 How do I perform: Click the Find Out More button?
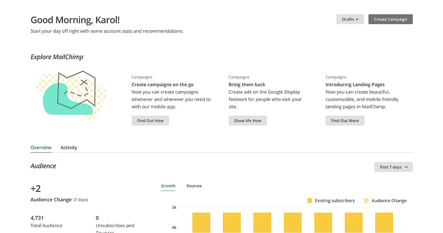(x=345, y=120)
